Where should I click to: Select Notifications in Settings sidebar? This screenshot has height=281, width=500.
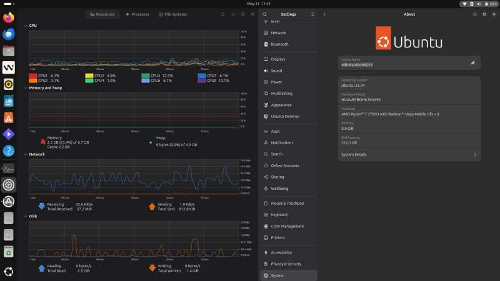pos(289,143)
